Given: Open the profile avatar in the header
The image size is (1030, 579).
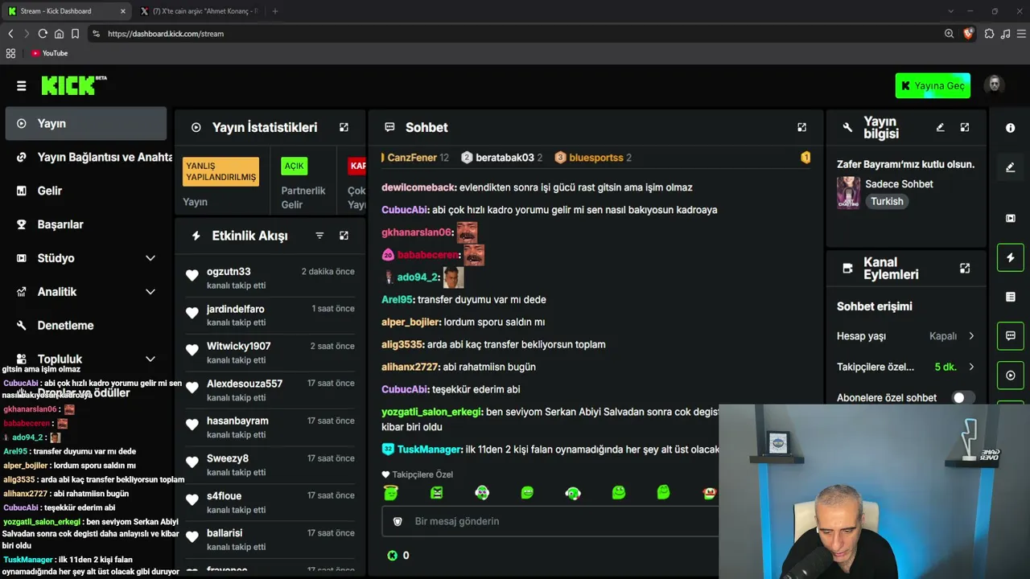Looking at the screenshot, I should (995, 85).
